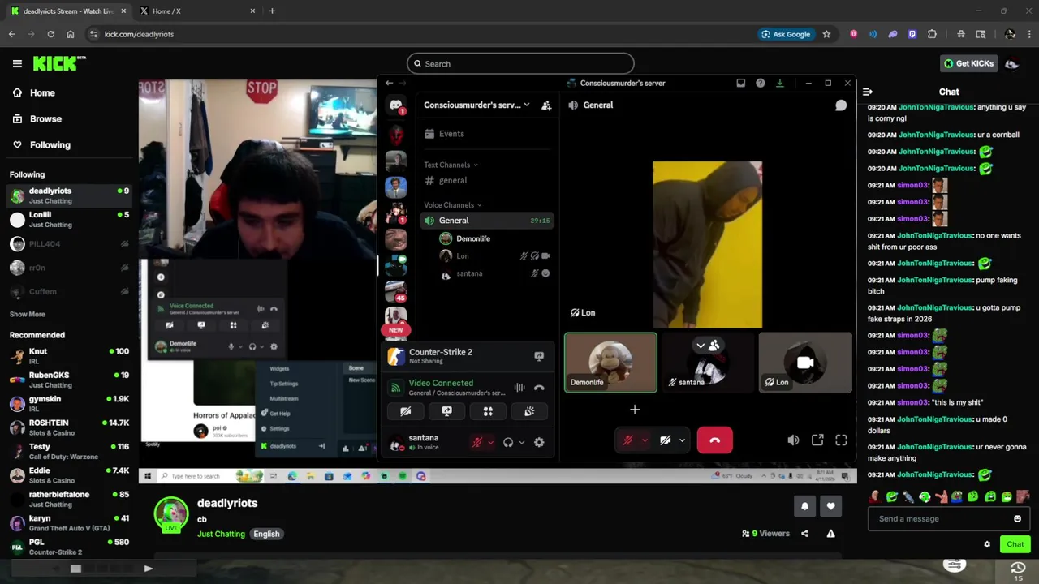Open output device dropdown beside headphones

(x=521, y=442)
